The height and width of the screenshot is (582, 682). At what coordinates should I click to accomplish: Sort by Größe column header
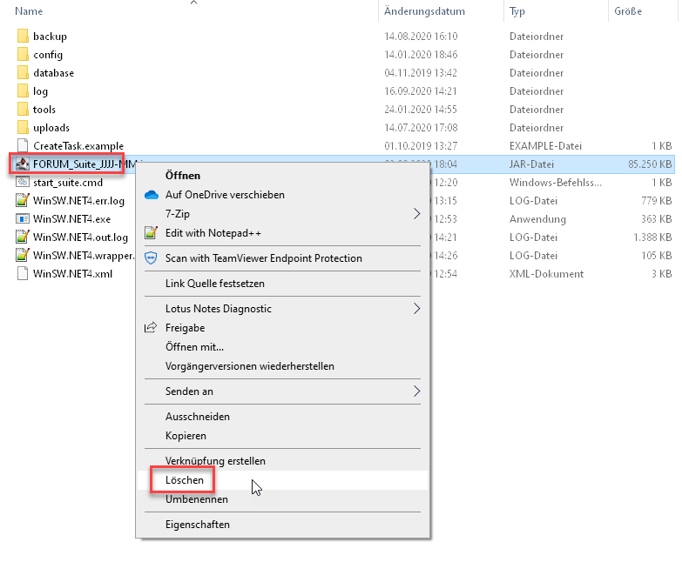point(628,11)
